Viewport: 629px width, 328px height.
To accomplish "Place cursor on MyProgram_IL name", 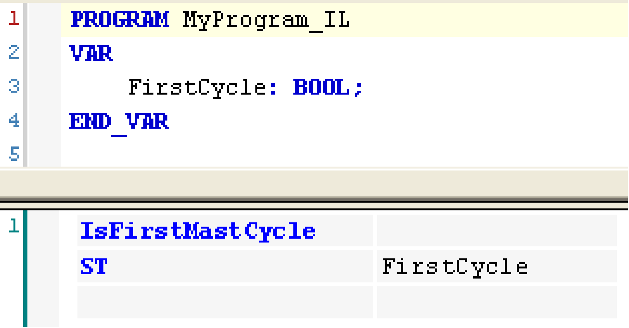I will pyautogui.click(x=266, y=20).
